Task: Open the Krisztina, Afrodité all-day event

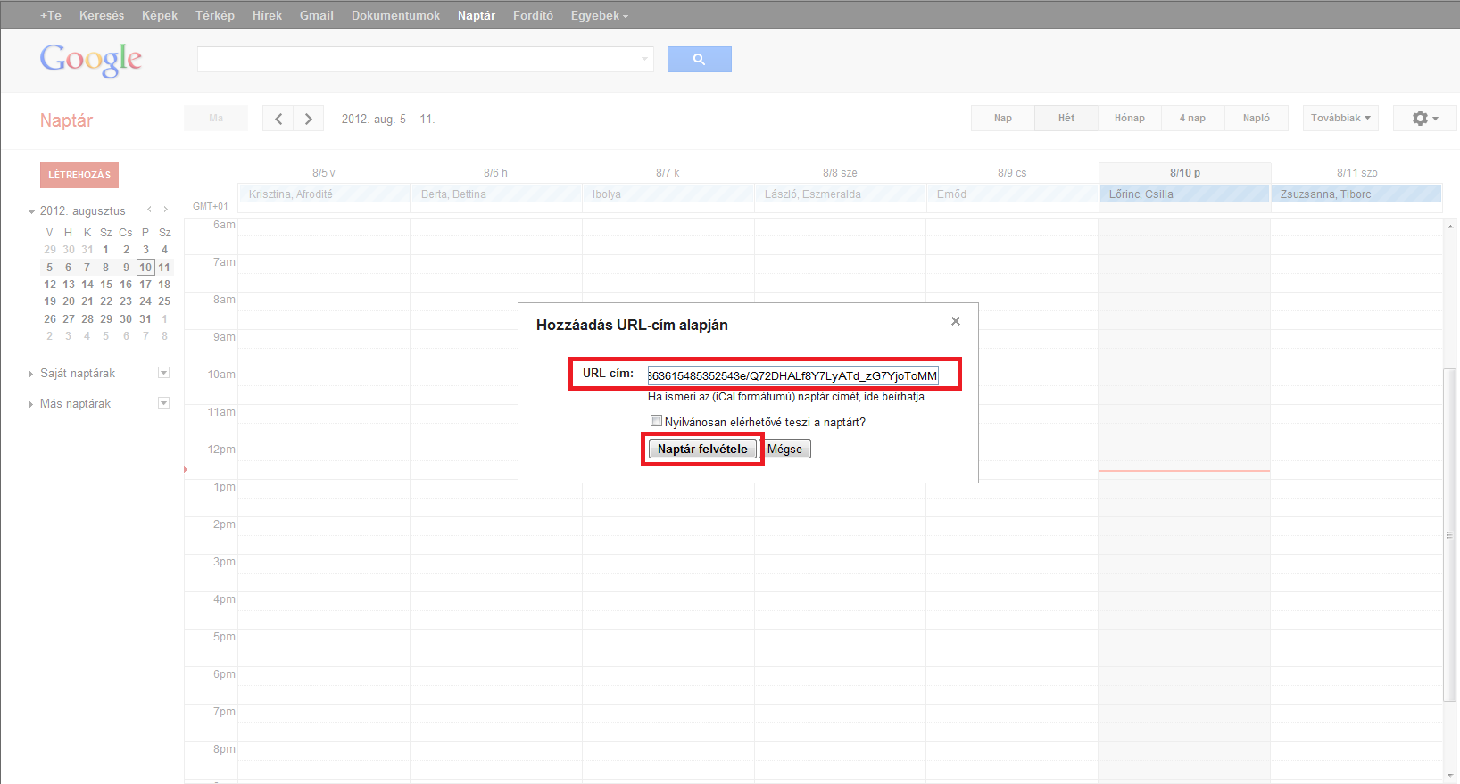Action: 324,194
